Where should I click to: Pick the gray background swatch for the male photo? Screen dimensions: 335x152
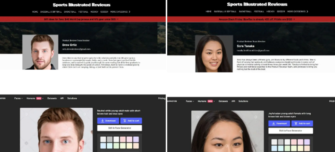coord(110,139)
